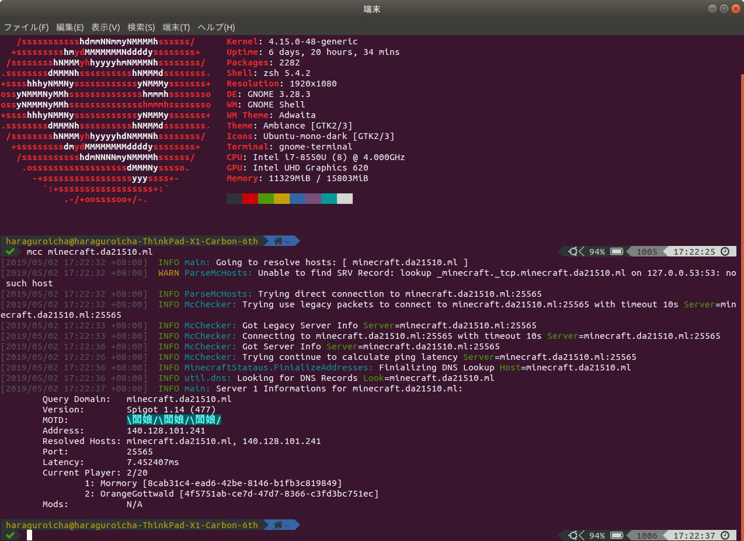Click the power icon left of 94% near 1006

tap(574, 535)
